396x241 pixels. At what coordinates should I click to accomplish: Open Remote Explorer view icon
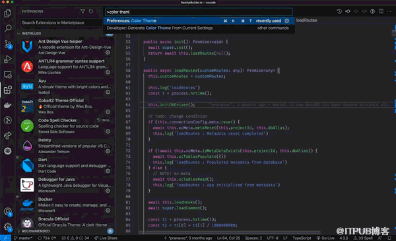tap(7, 75)
